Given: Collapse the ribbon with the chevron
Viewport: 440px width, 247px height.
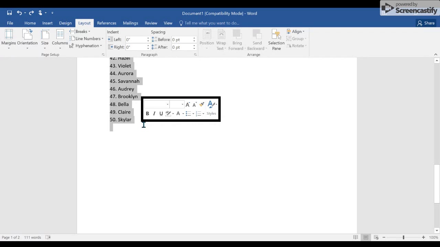Looking at the screenshot, I should click(436, 55).
